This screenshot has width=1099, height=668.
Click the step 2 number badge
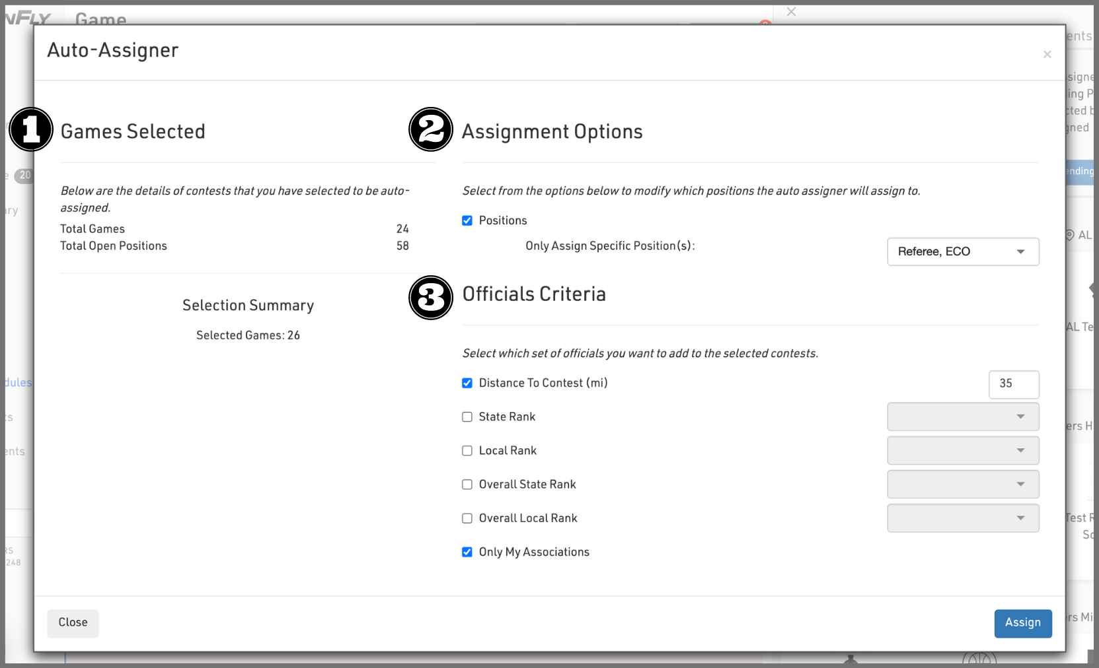pyautogui.click(x=431, y=129)
